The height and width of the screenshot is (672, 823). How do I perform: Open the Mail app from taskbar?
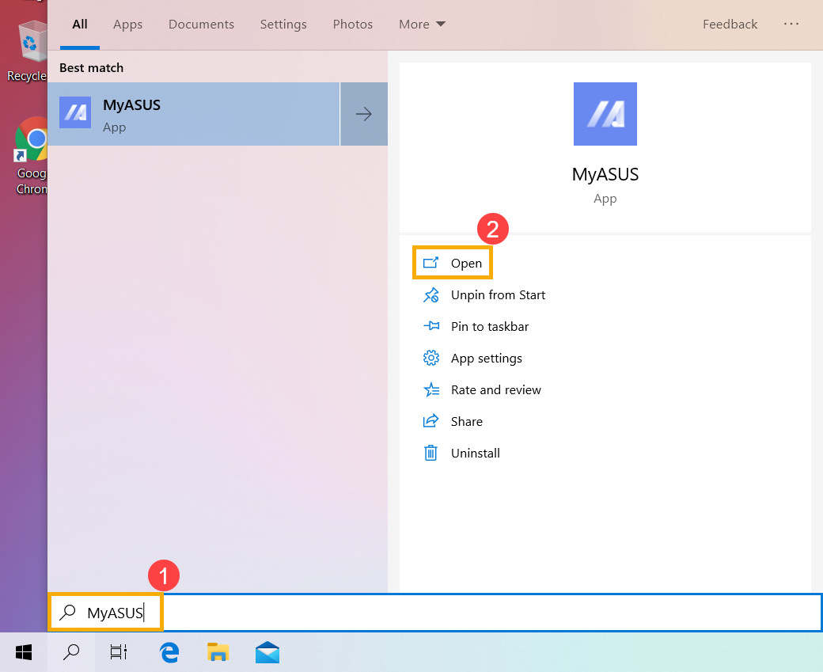(267, 652)
